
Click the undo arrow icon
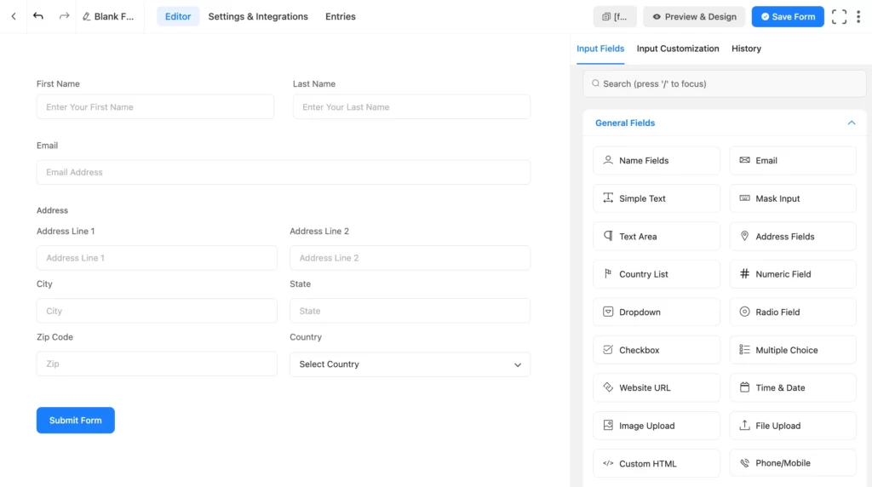(x=37, y=16)
